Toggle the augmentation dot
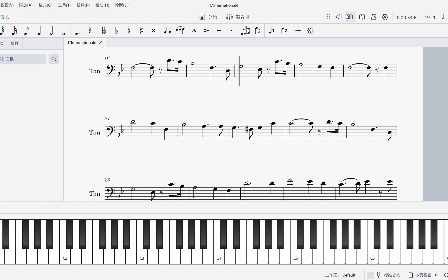This screenshot has width=448, height=280. 78,30
